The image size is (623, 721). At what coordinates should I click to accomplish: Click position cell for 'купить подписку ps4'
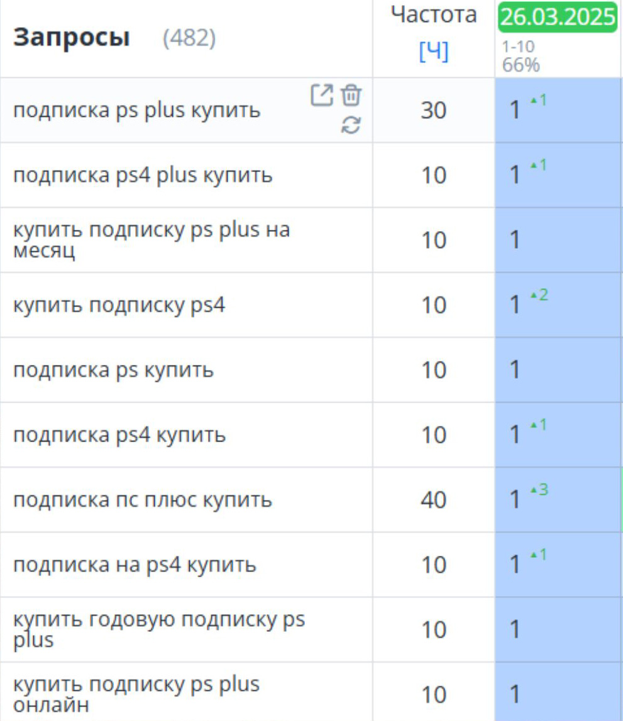558,305
